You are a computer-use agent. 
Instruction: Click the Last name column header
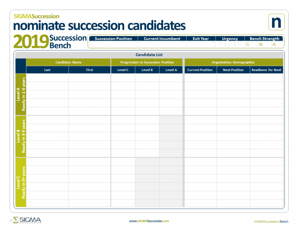47,70
